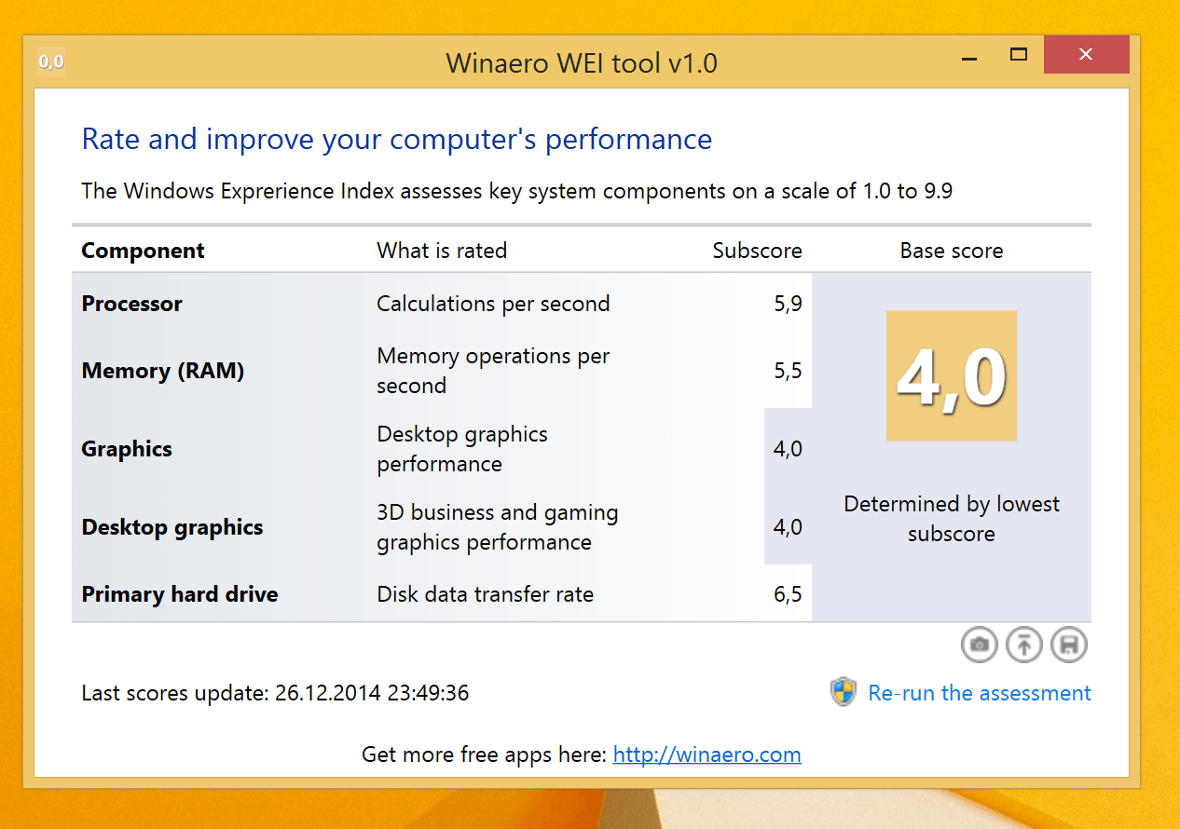
Task: Click the UAC shield icon
Action: tap(843, 692)
